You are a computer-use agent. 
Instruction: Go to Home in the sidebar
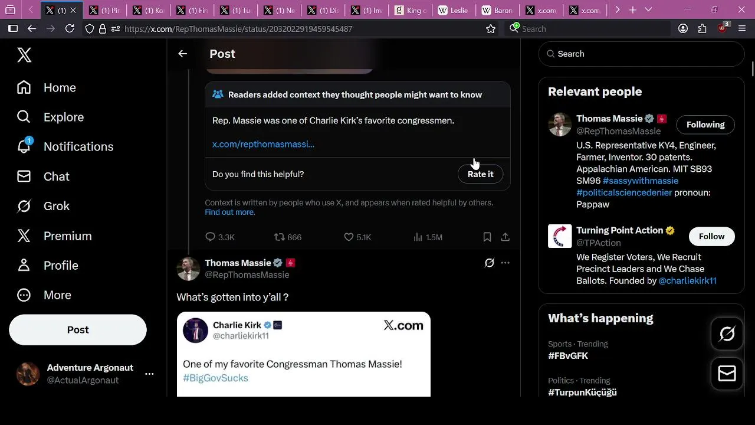[47, 87]
